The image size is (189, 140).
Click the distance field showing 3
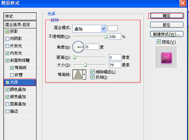pyautogui.click(x=115, y=57)
